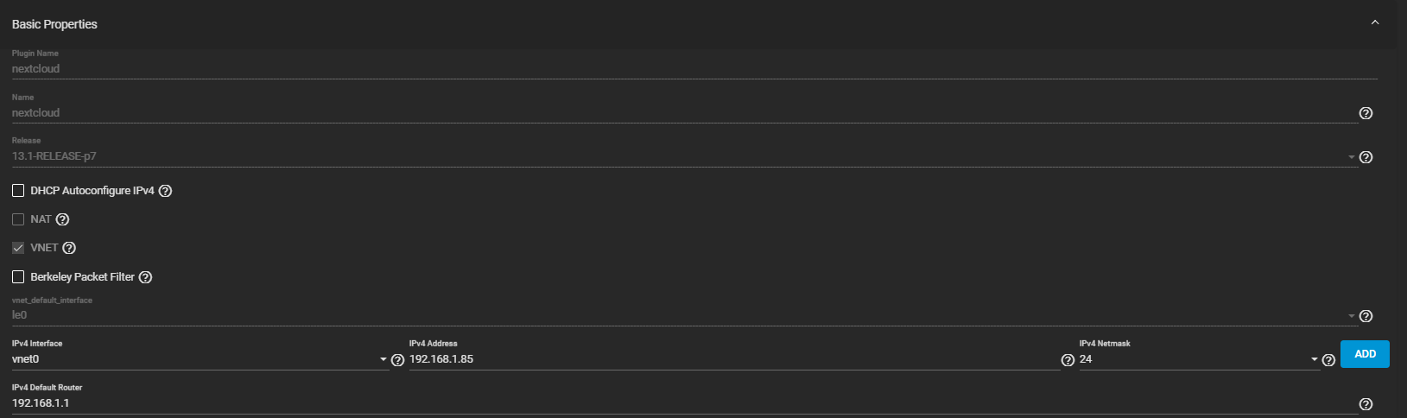Image resolution: width=1407 pixels, height=418 pixels.
Task: Click into the IPv4 Address field
Action: [x=734, y=359]
